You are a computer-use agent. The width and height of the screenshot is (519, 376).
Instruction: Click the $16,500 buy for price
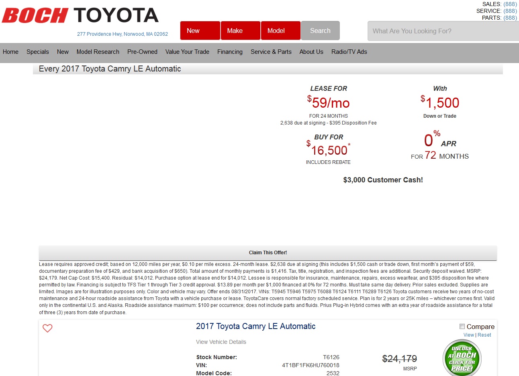point(328,149)
